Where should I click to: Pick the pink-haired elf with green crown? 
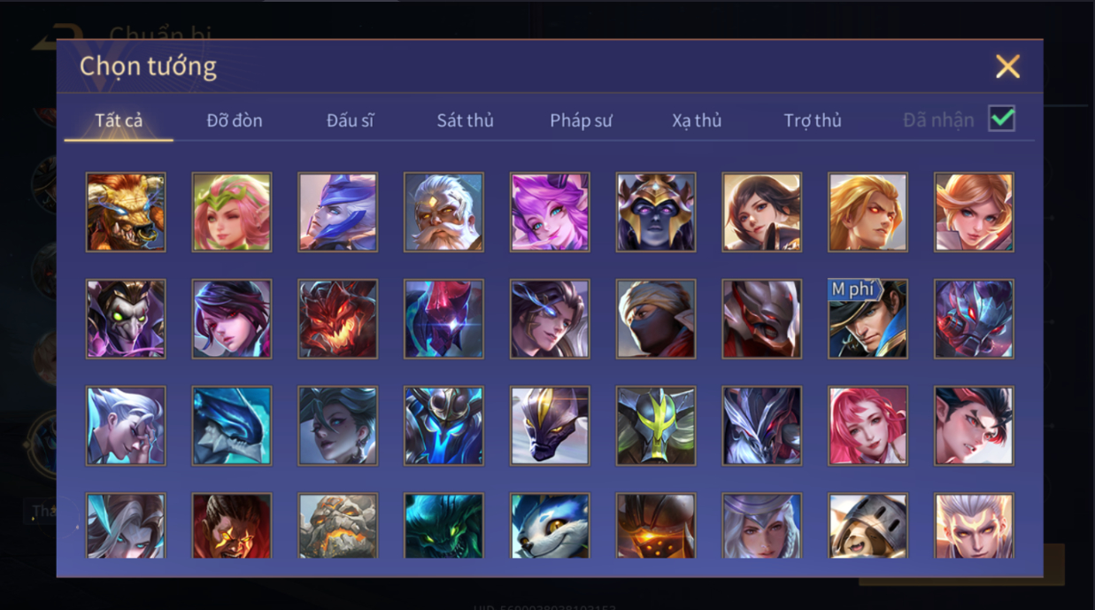[x=232, y=212]
